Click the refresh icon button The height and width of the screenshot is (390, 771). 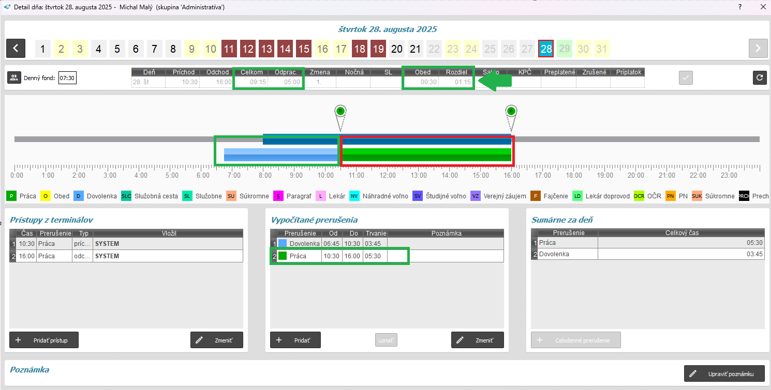(759, 77)
